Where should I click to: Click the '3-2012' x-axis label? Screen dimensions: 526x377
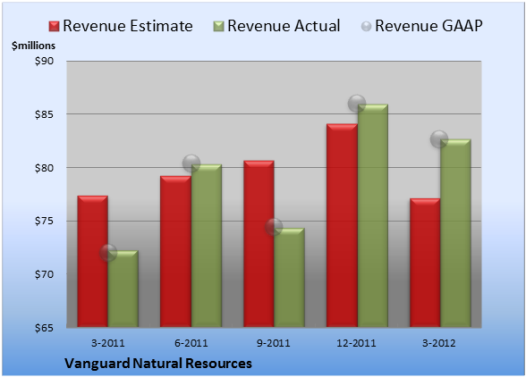click(x=439, y=343)
